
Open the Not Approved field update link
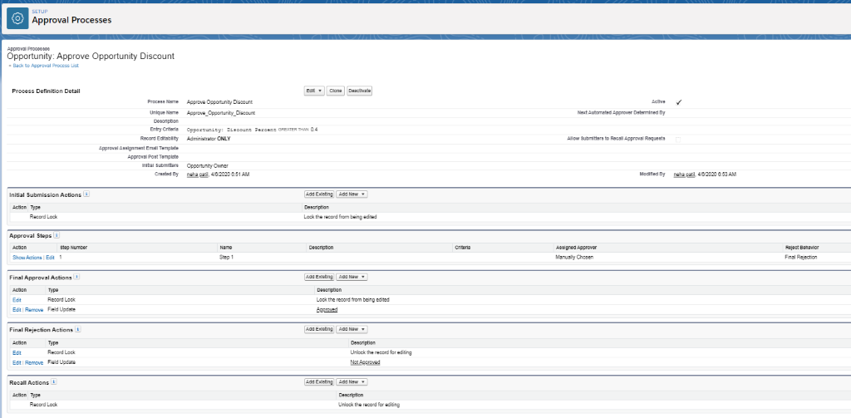point(365,363)
